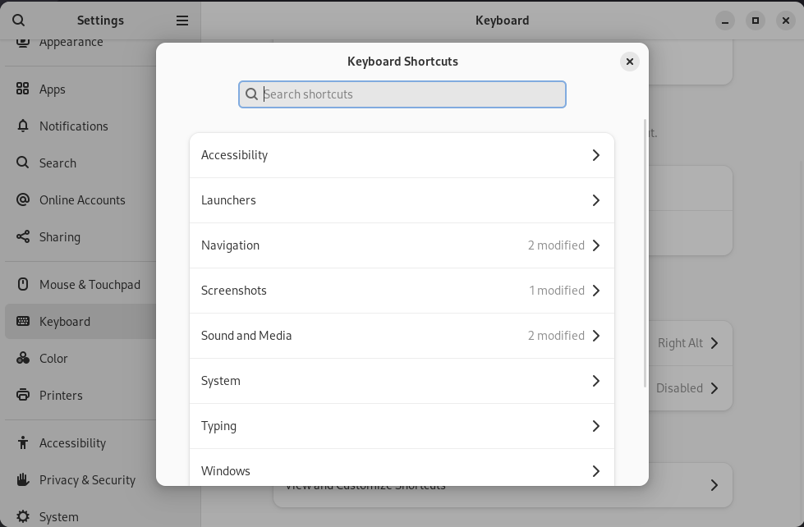The height and width of the screenshot is (527, 804).
Task: Click '2 modified' in Sound and Media row
Action: [x=556, y=335]
